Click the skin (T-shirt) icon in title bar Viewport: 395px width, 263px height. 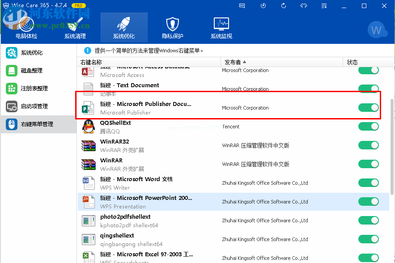click(x=304, y=6)
